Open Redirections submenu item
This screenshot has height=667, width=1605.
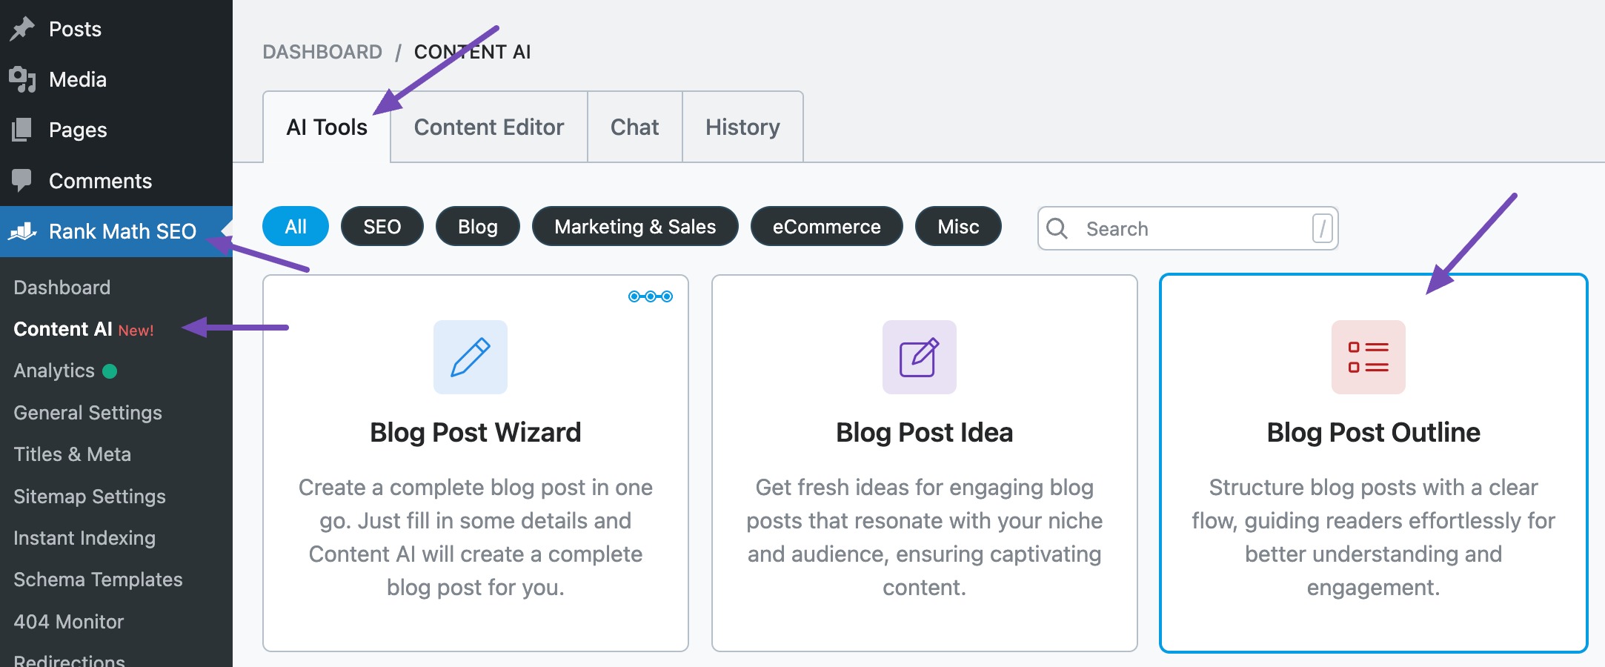pyautogui.click(x=69, y=660)
